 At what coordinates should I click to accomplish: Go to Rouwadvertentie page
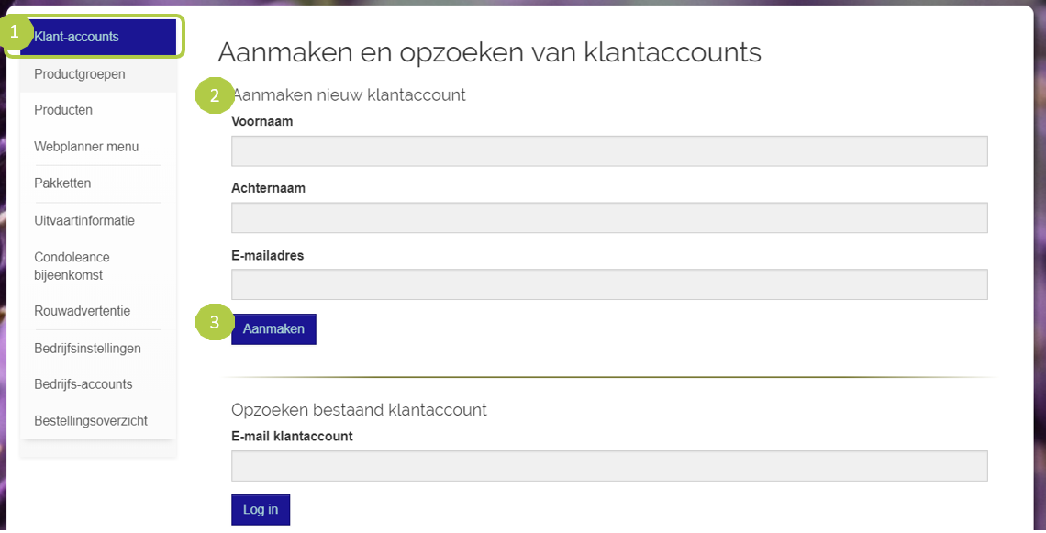(x=83, y=311)
